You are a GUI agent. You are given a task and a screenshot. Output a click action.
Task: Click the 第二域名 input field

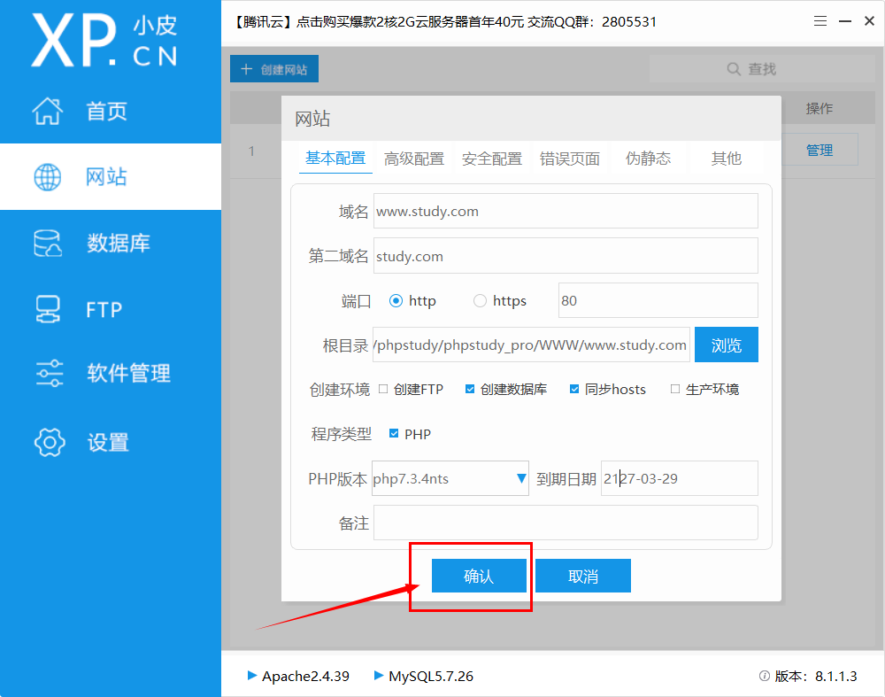pos(566,256)
